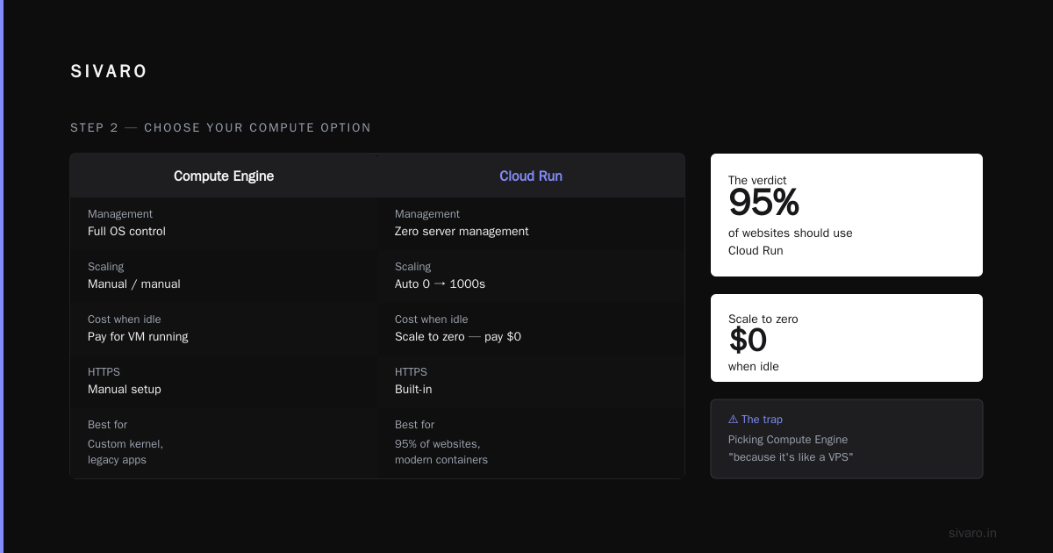Click 'Best for' label in Compute Engine column
This screenshot has height=553, width=1053.
pyautogui.click(x=107, y=425)
